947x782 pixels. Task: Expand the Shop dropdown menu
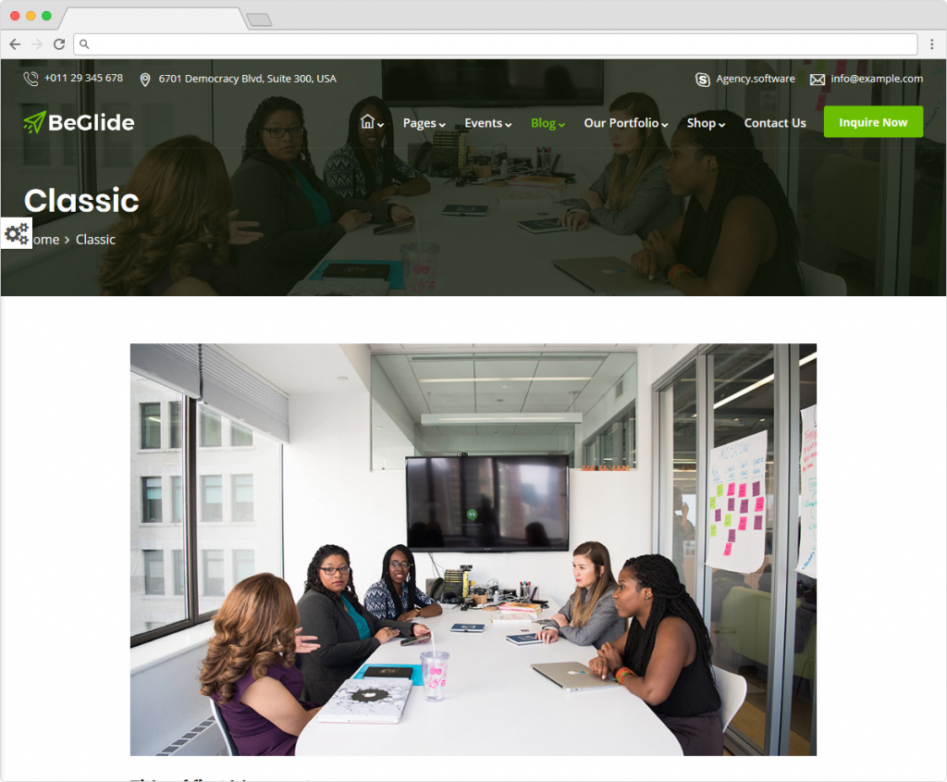click(x=706, y=123)
